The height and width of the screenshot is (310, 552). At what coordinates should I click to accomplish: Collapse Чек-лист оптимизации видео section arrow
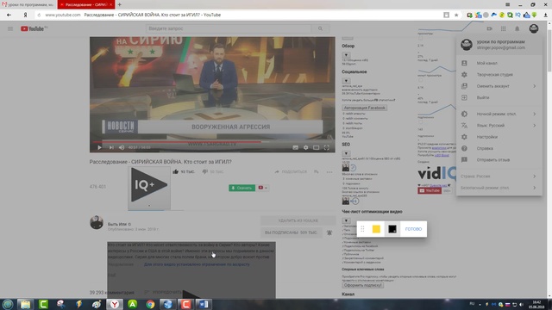(x=346, y=220)
